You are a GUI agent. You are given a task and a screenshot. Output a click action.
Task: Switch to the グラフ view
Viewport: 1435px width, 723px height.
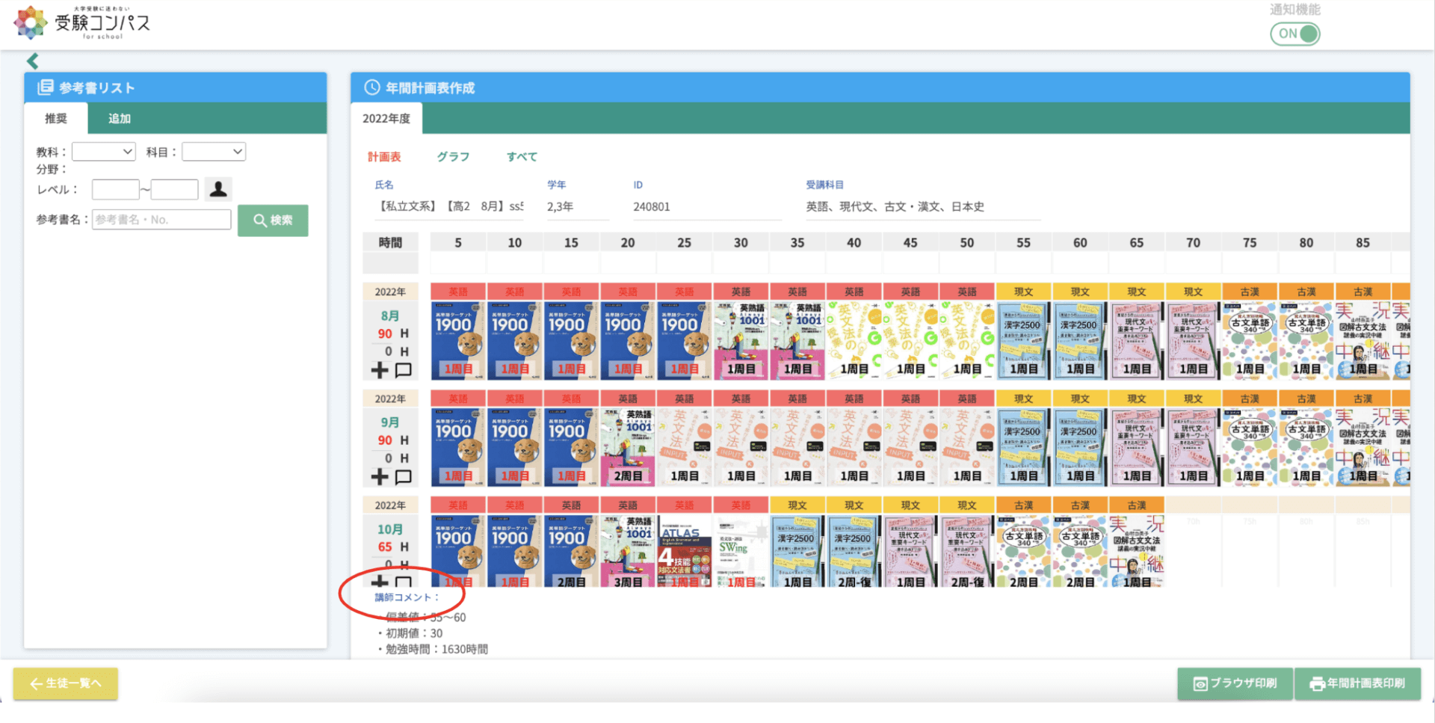[x=453, y=156]
